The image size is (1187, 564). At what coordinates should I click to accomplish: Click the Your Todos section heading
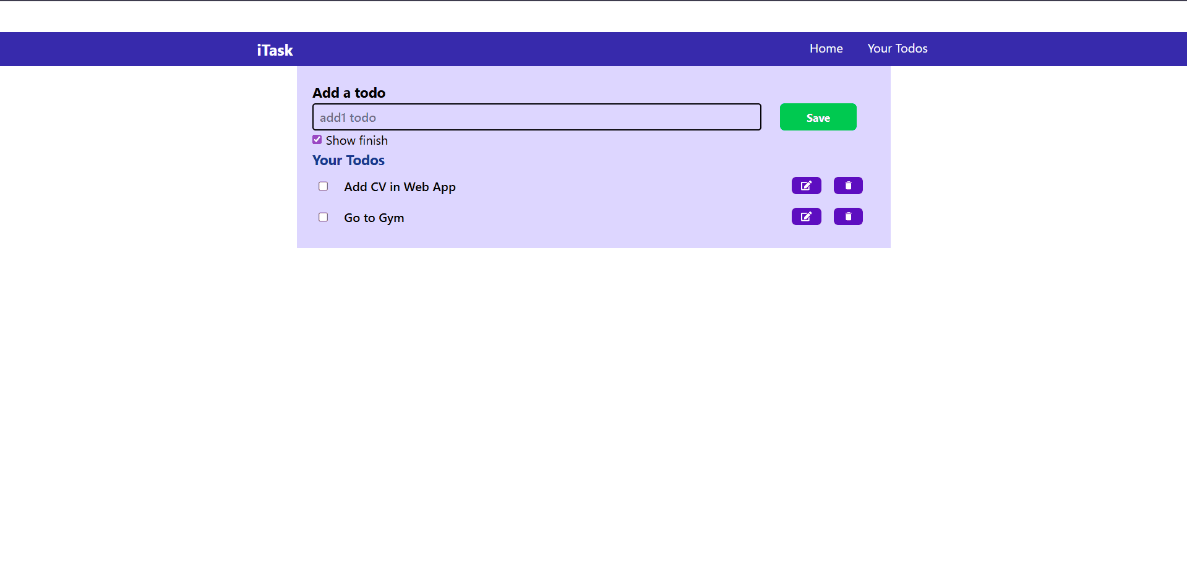click(x=348, y=160)
